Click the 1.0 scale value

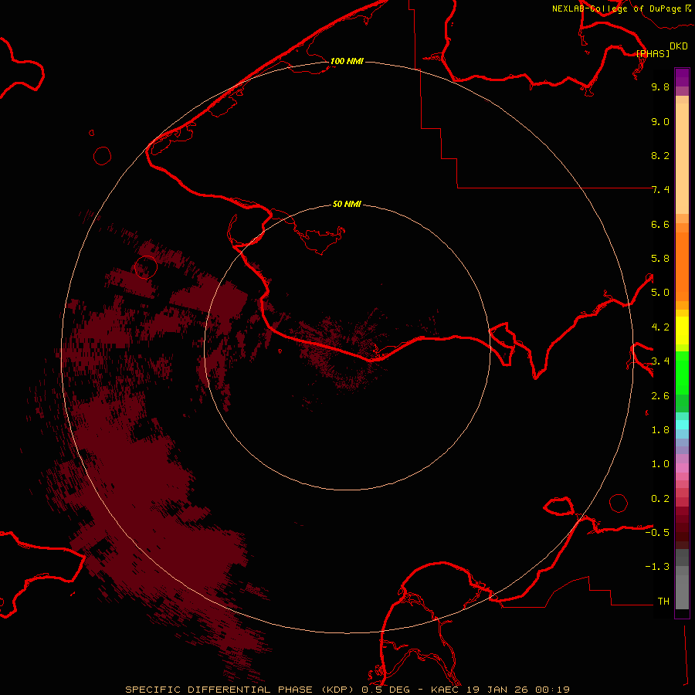pyautogui.click(x=660, y=464)
